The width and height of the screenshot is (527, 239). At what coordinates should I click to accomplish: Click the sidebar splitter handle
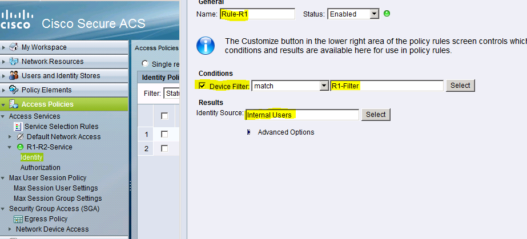130,185
